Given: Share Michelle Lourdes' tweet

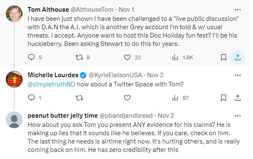Looking at the screenshot, I should 238,98.
